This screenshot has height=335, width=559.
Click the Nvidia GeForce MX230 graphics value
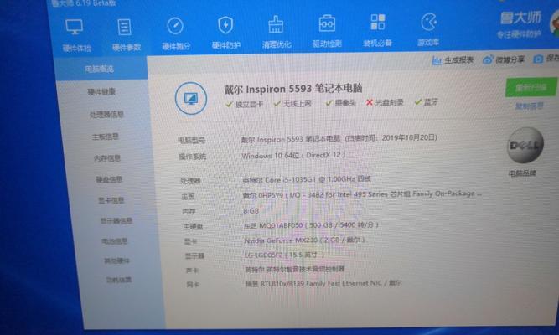[x=304, y=240]
